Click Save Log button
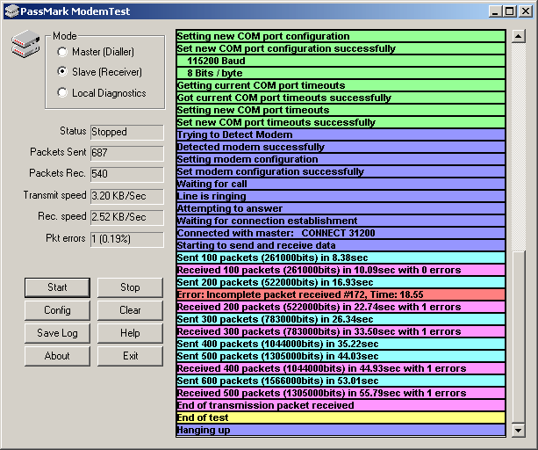 point(57,333)
